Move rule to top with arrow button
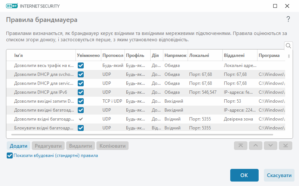This screenshot has width=299, height=186. pos(241,146)
